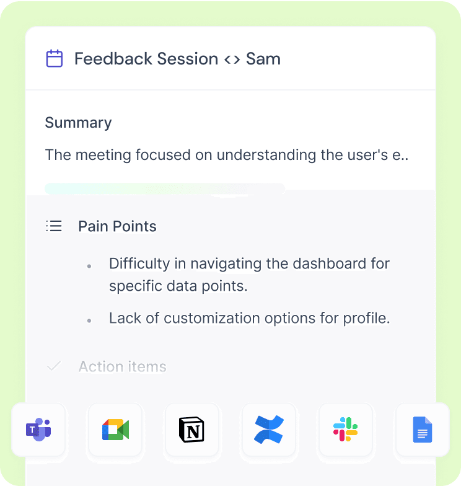The height and width of the screenshot is (486, 461).
Task: Open the Action items section
Action: (x=123, y=366)
